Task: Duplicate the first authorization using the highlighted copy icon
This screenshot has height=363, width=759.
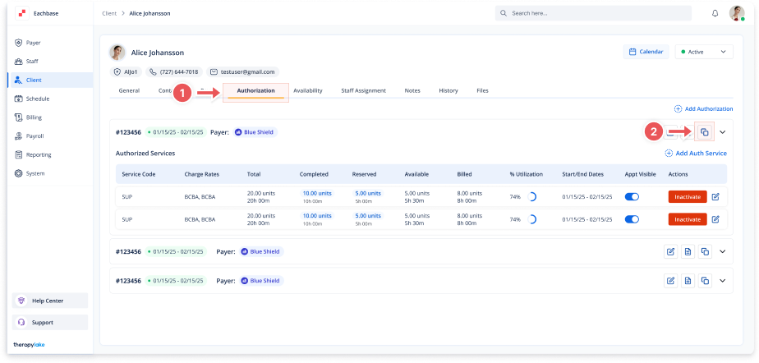Action: (704, 132)
